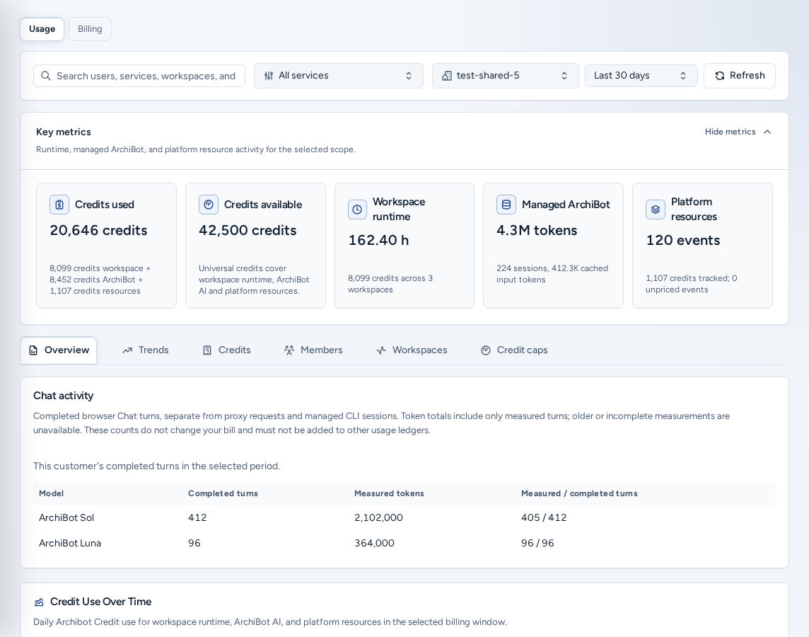Go to the Members tab
This screenshot has width=809, height=637.
click(313, 350)
